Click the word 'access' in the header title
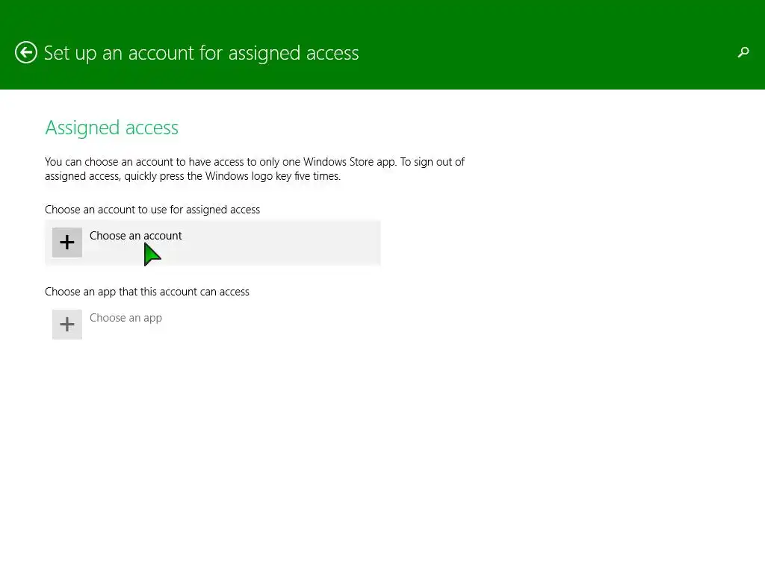Image resolution: width=765 pixels, height=573 pixels. tap(332, 53)
